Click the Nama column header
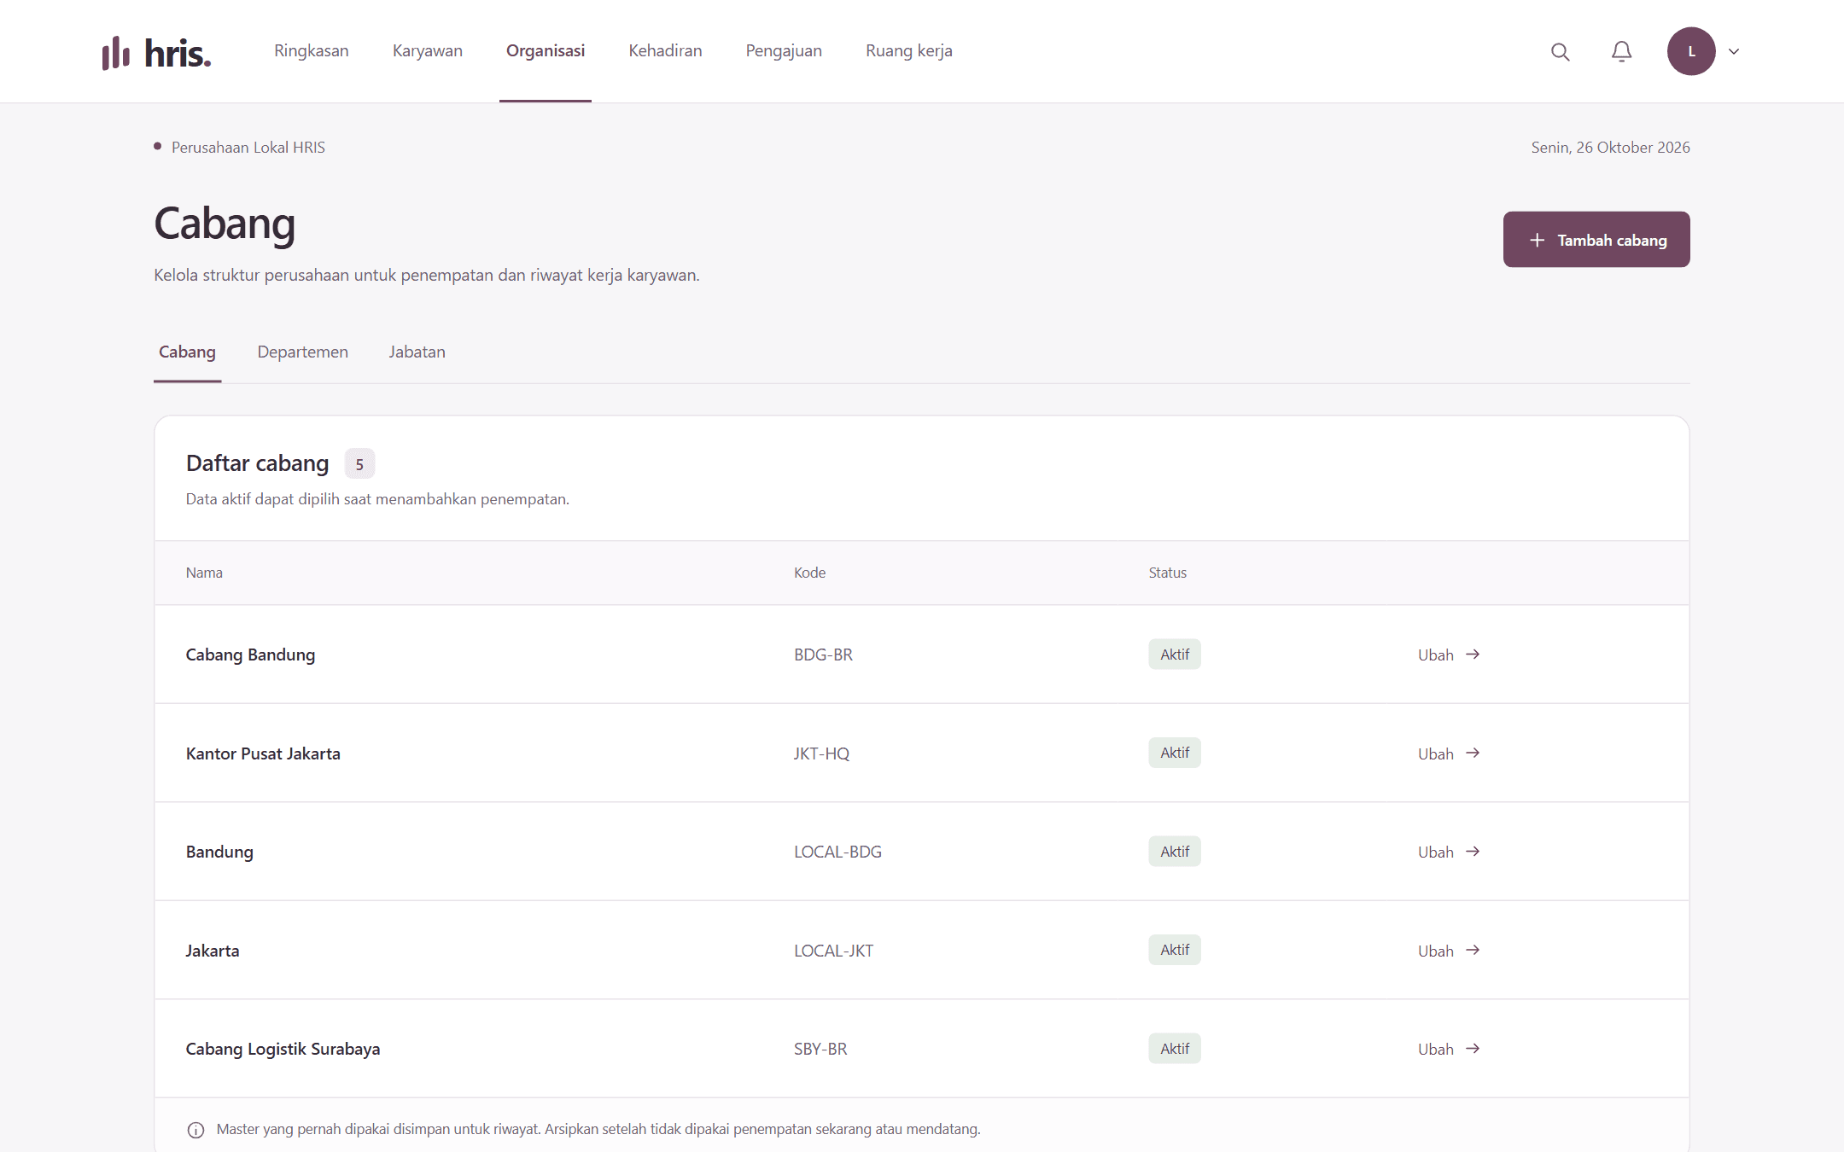Viewport: 1844px width, 1152px height. click(x=204, y=573)
